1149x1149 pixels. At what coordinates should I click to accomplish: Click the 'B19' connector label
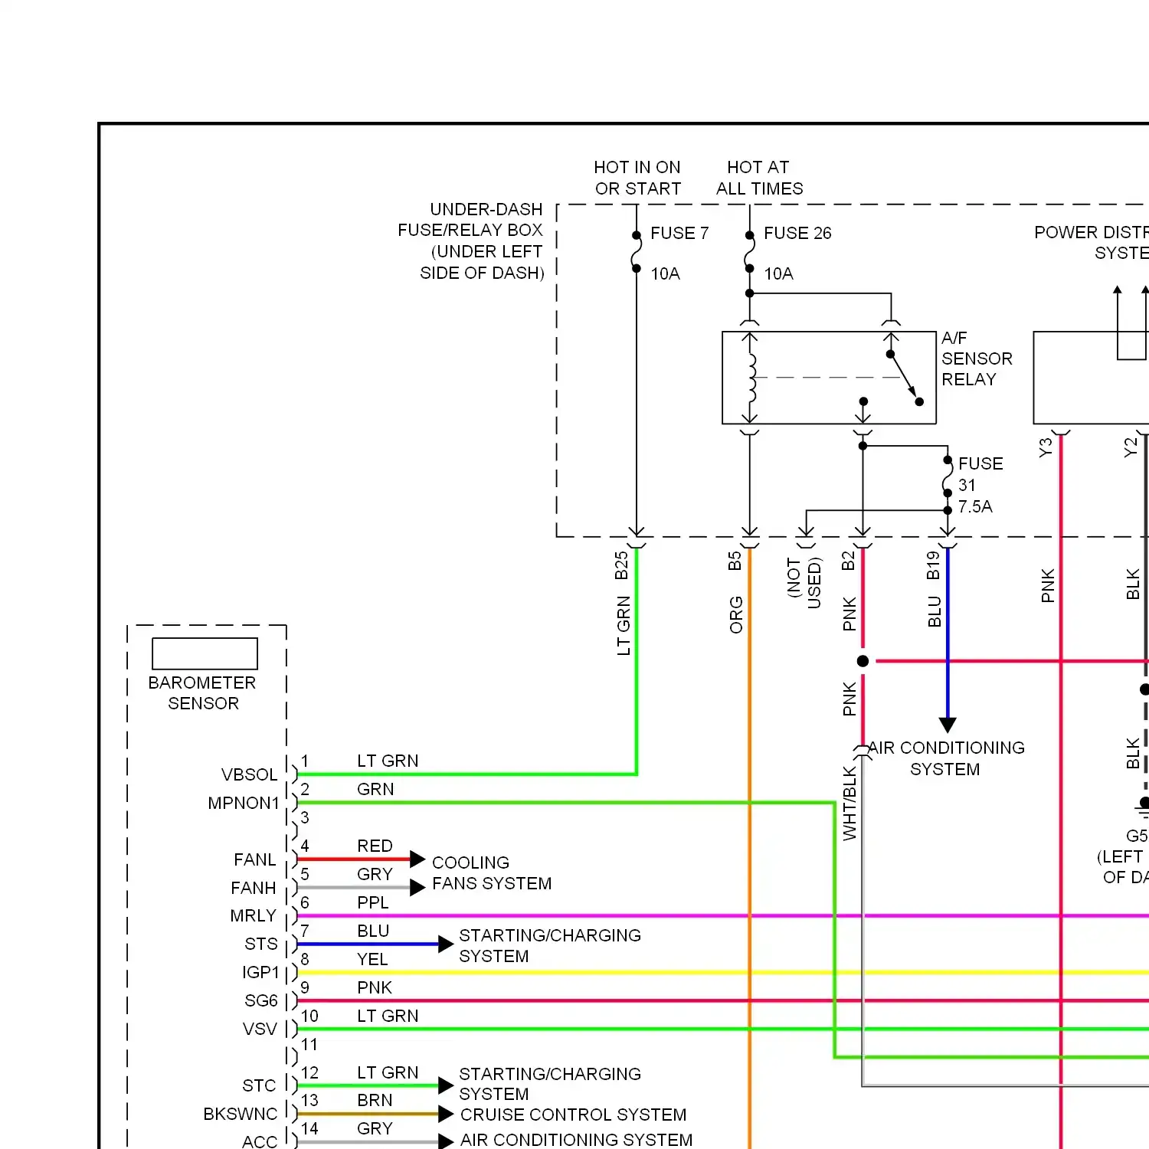coord(933,565)
